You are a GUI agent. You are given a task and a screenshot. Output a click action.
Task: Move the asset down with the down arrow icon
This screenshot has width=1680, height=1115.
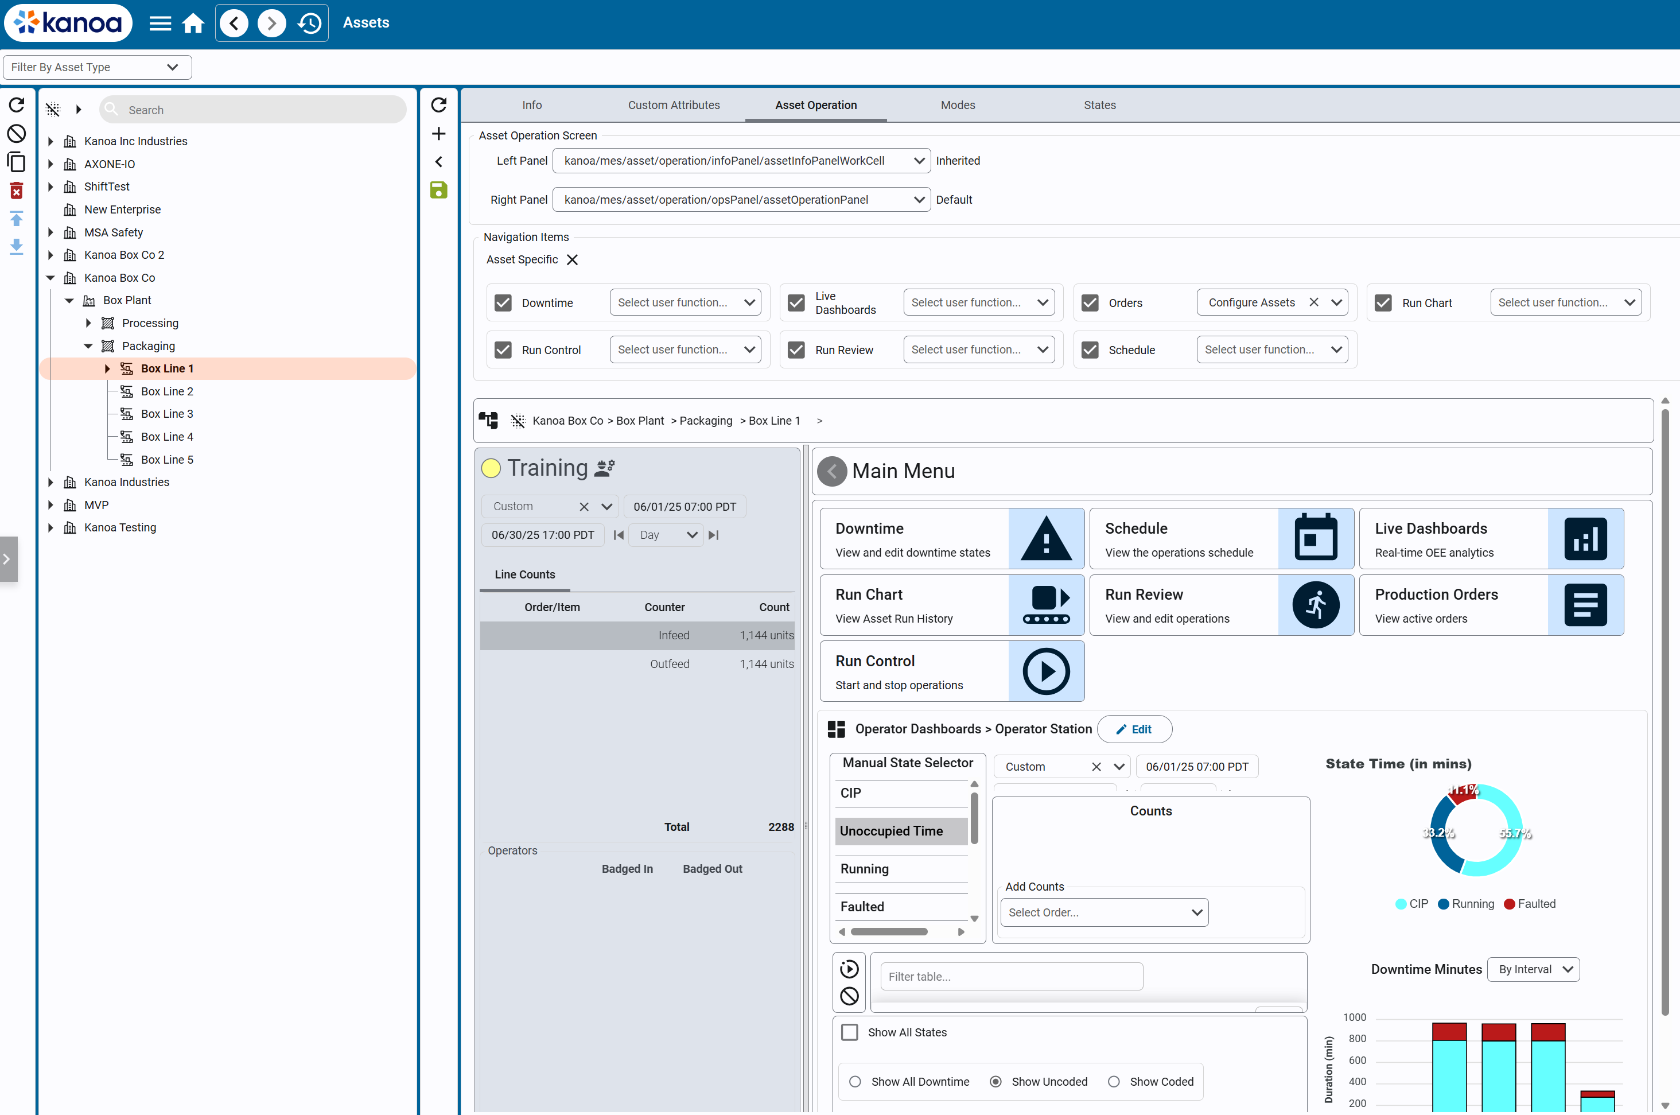click(16, 246)
